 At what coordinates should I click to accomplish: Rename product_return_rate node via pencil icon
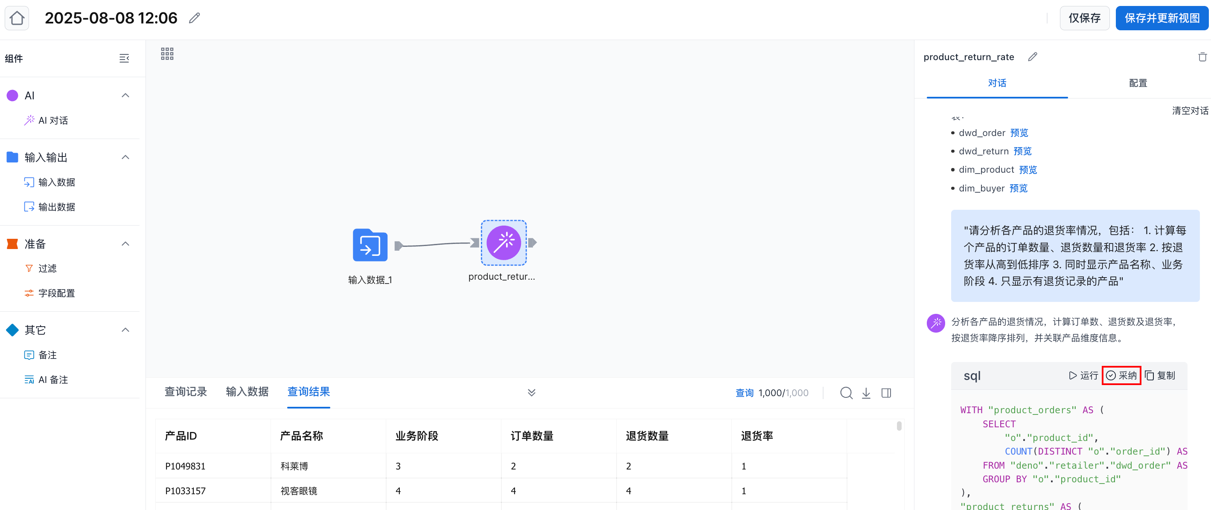(1032, 57)
